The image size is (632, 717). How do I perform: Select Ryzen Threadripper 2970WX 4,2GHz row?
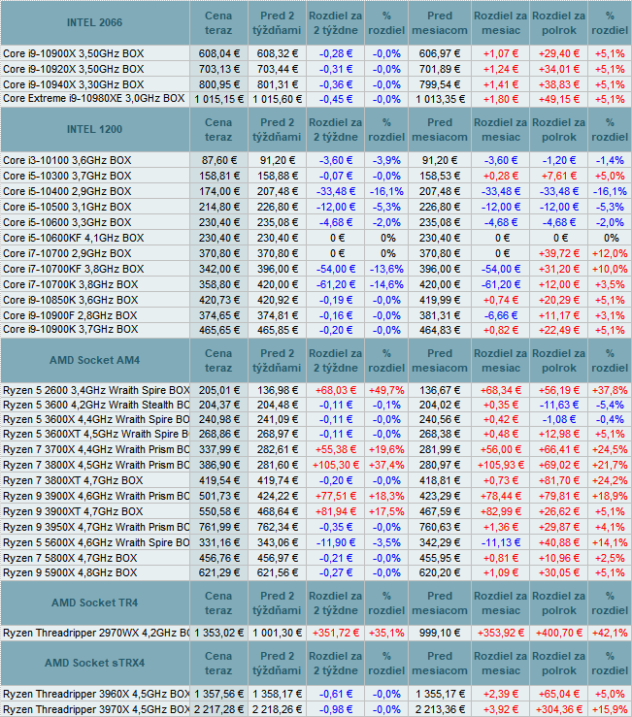tap(96, 634)
